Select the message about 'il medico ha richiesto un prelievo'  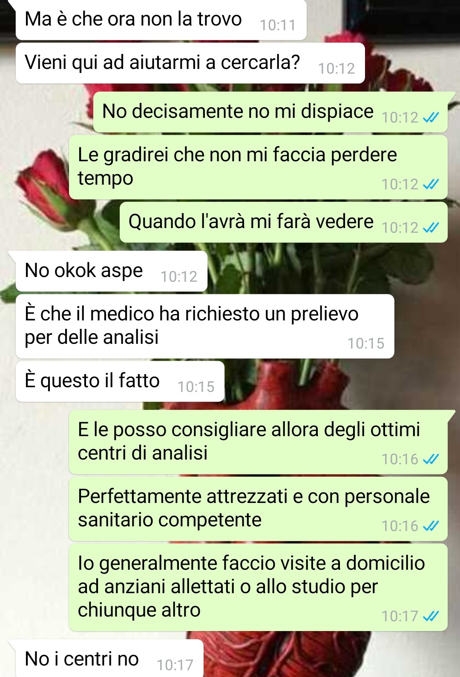(x=205, y=326)
